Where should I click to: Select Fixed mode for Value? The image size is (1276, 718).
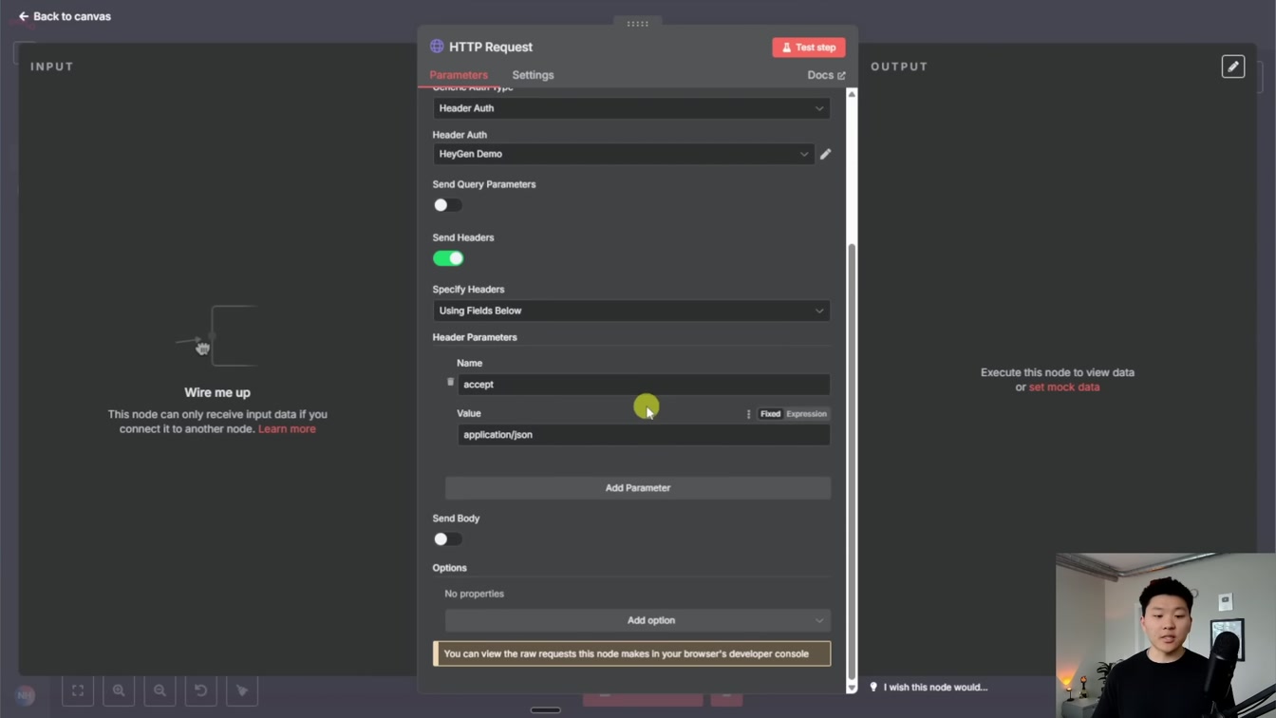click(x=770, y=414)
